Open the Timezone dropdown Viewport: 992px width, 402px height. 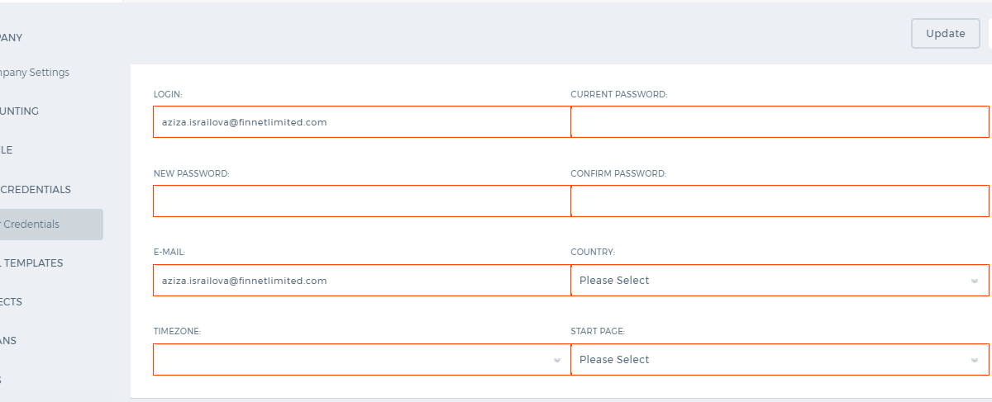362,360
